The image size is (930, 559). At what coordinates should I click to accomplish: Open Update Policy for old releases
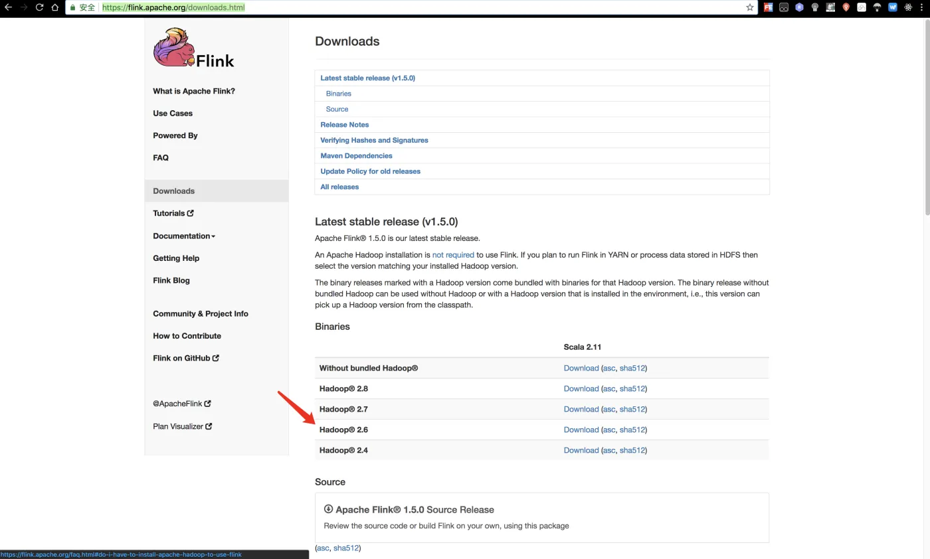coord(371,171)
